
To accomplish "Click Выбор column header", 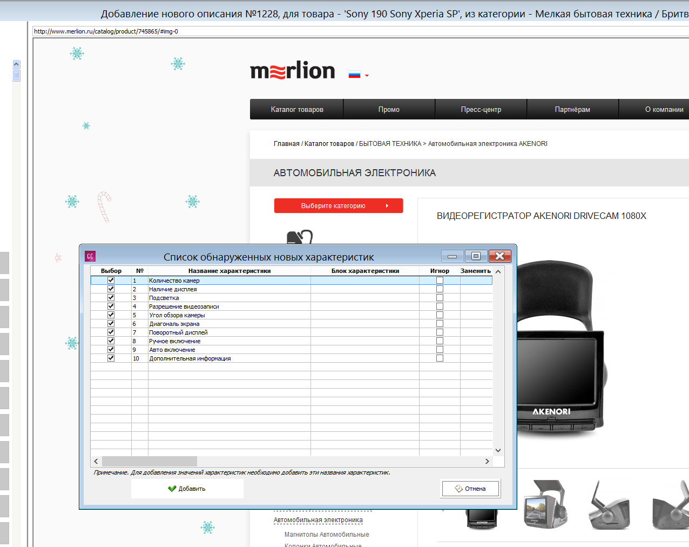I will pyautogui.click(x=111, y=271).
